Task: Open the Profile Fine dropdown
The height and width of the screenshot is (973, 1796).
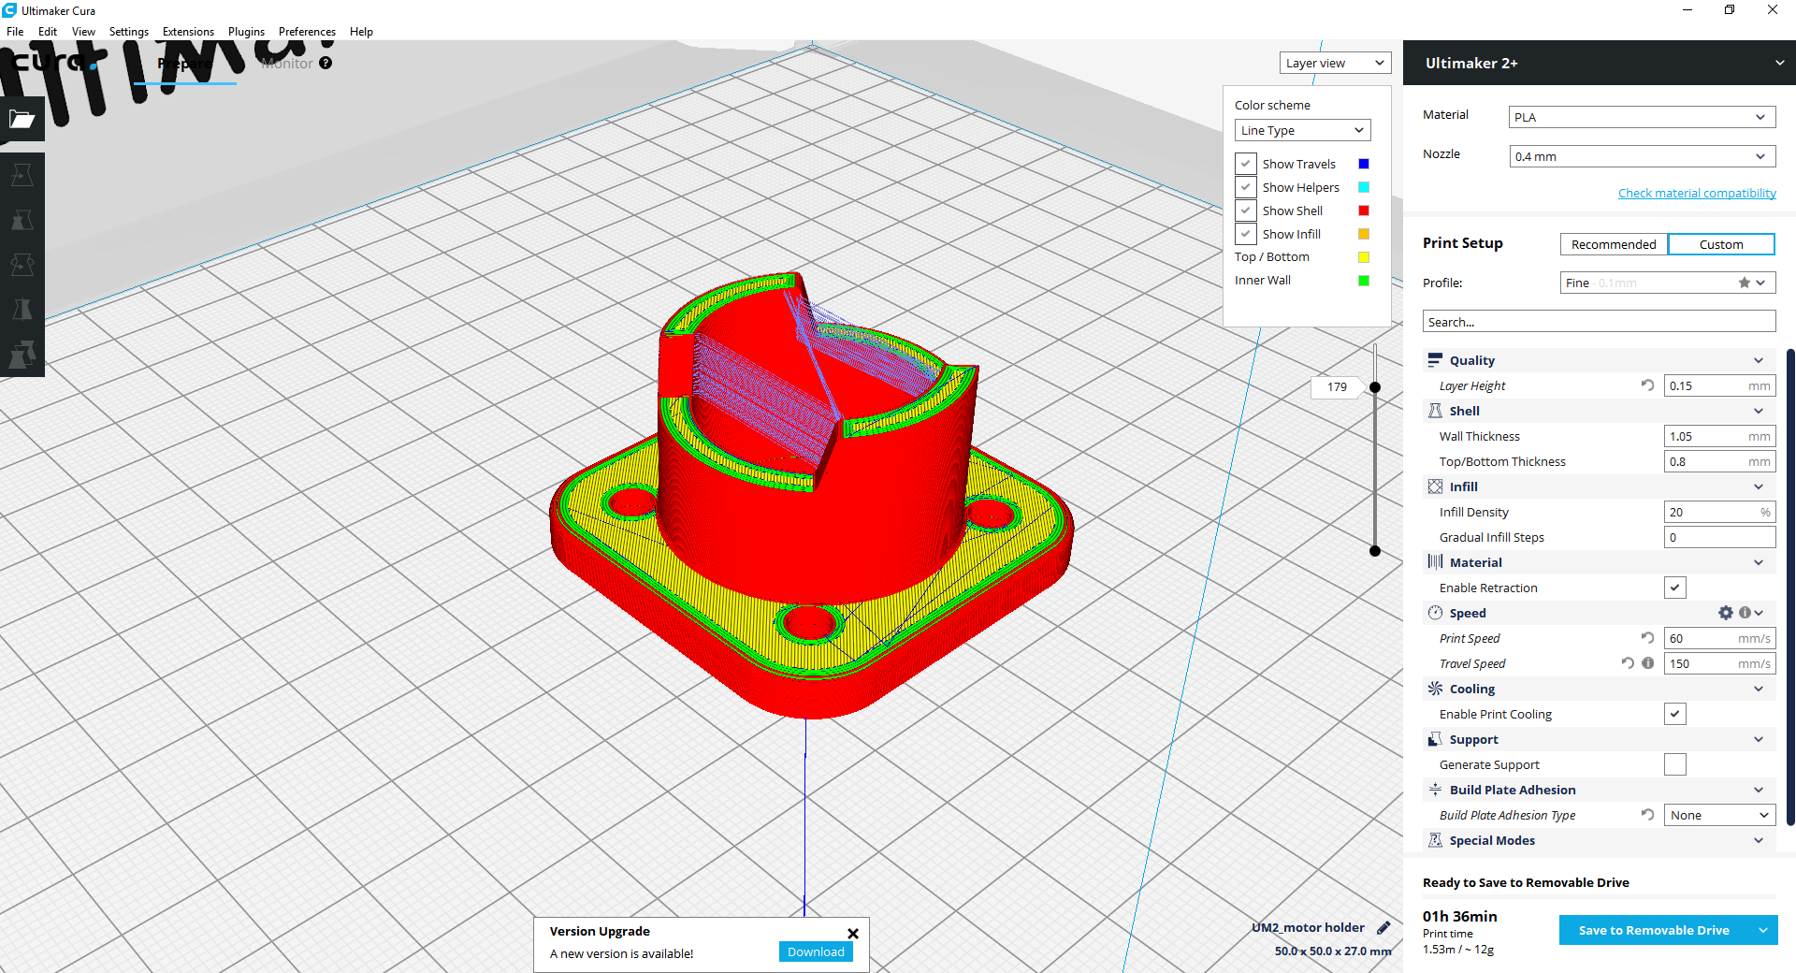Action: click(1667, 283)
